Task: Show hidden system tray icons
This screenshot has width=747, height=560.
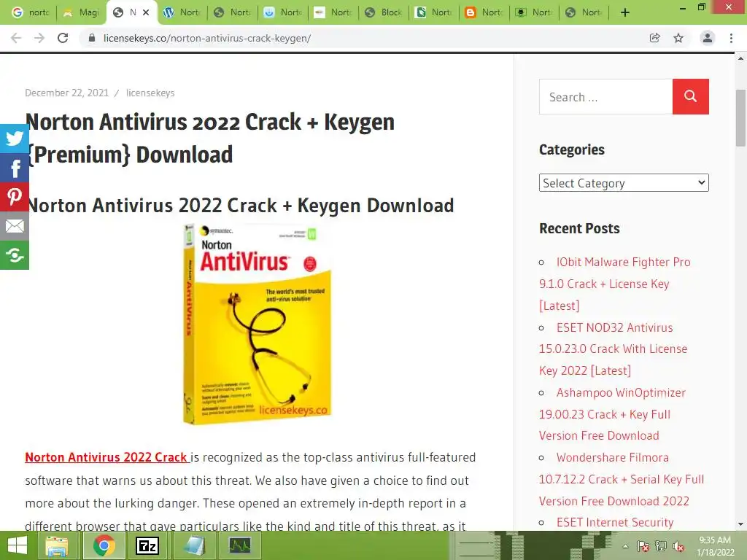Action: [625, 546]
